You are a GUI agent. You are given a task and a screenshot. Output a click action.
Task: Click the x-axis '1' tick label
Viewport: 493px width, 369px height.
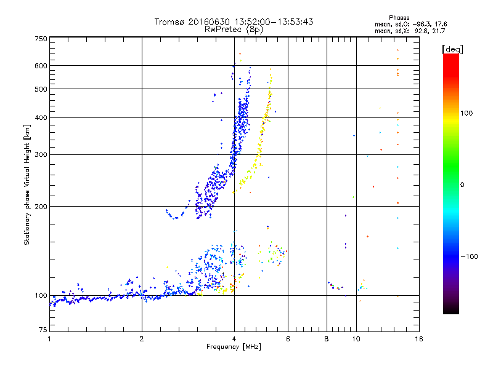pyautogui.click(x=49, y=339)
